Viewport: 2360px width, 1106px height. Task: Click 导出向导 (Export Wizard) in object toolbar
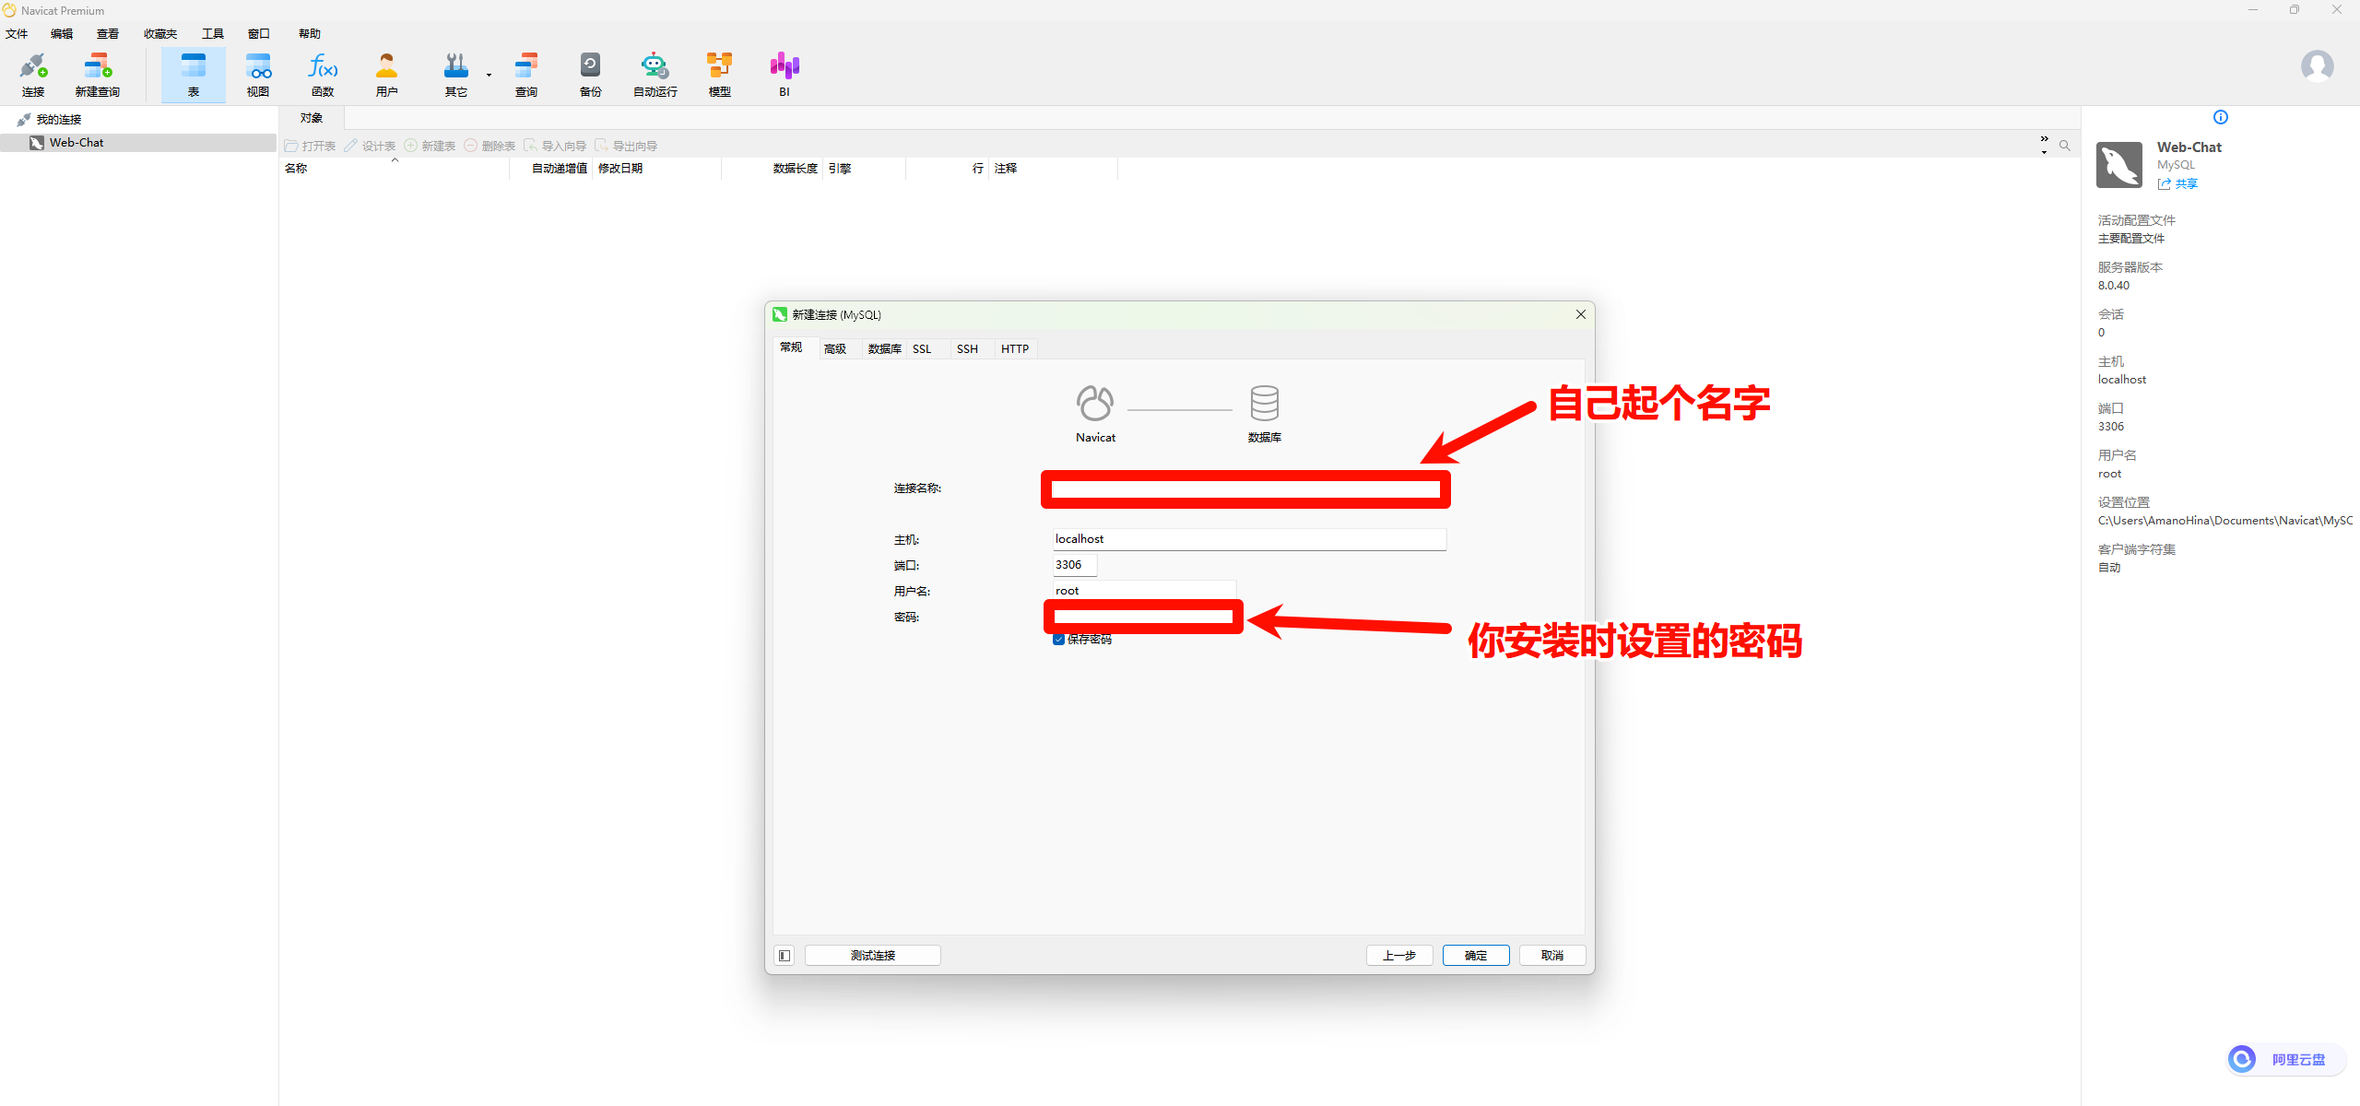pyautogui.click(x=627, y=146)
